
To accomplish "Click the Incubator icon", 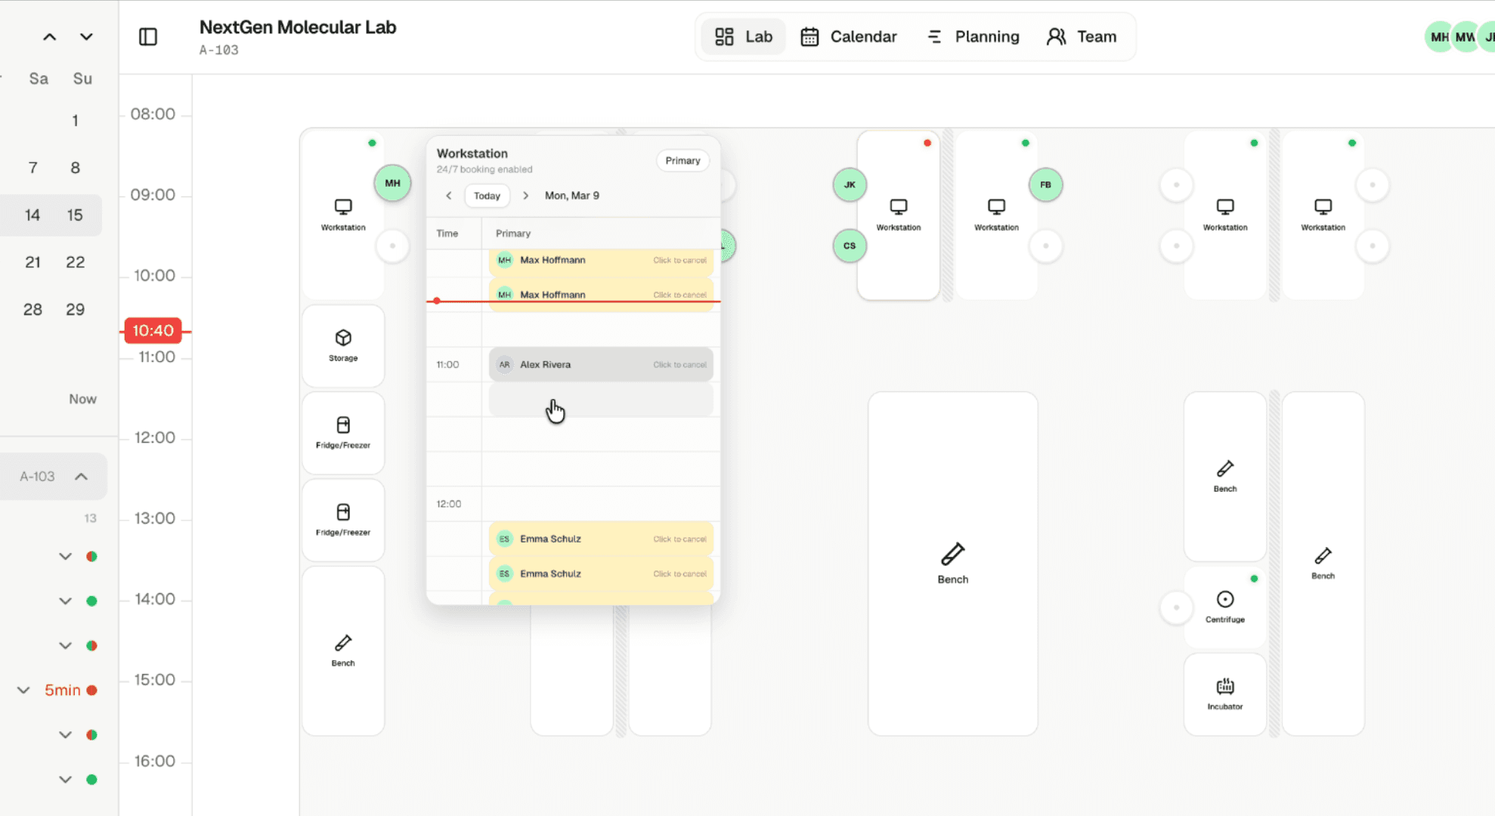I will (x=1224, y=686).
